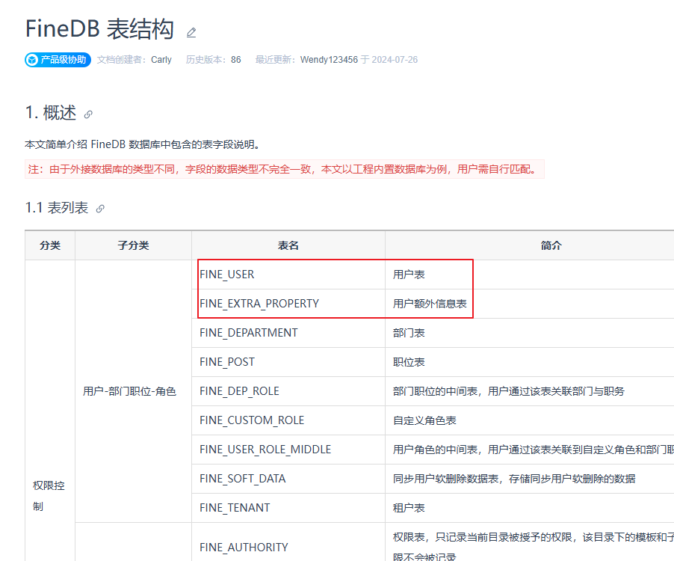The image size is (674, 561).
Task: Select the FINE_DEP_ROLE cell
Action: click(x=288, y=391)
